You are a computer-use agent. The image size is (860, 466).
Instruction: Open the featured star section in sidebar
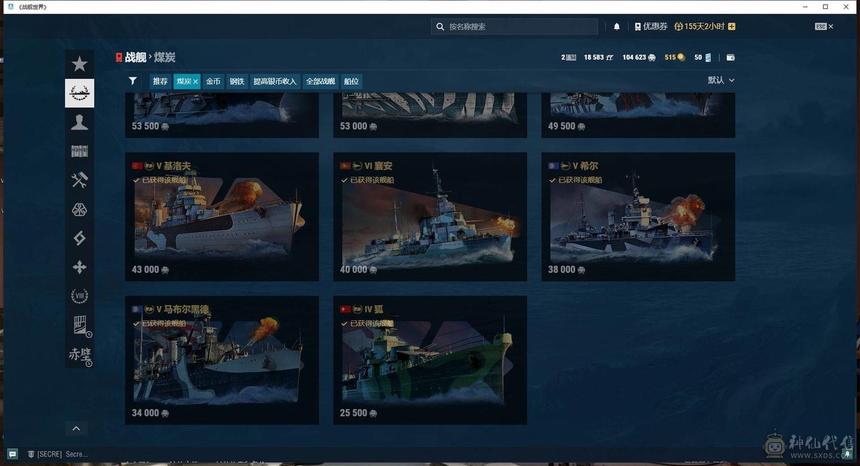[79, 64]
